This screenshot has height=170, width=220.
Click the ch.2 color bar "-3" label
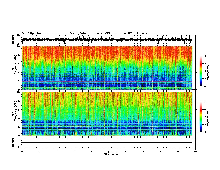point(205,102)
